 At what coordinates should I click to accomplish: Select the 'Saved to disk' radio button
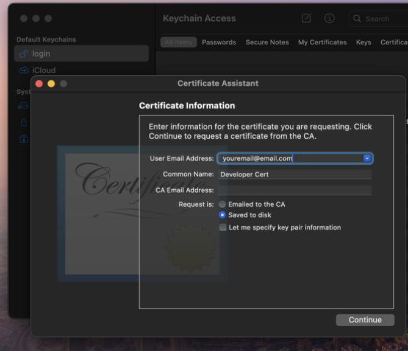pyautogui.click(x=223, y=215)
